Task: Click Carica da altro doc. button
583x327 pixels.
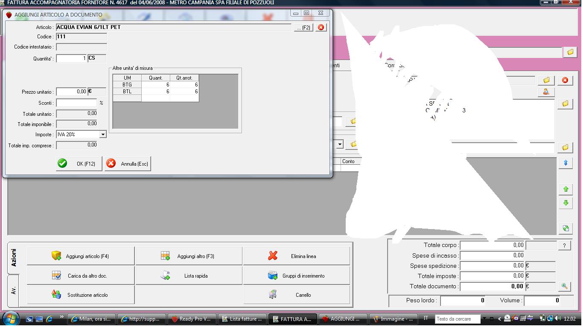Action: point(81,275)
